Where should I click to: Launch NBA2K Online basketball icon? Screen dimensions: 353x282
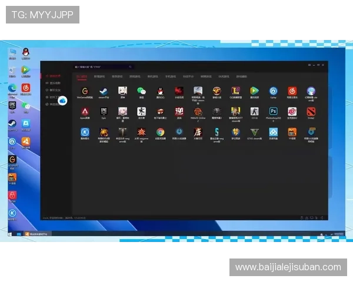[x=198, y=111]
